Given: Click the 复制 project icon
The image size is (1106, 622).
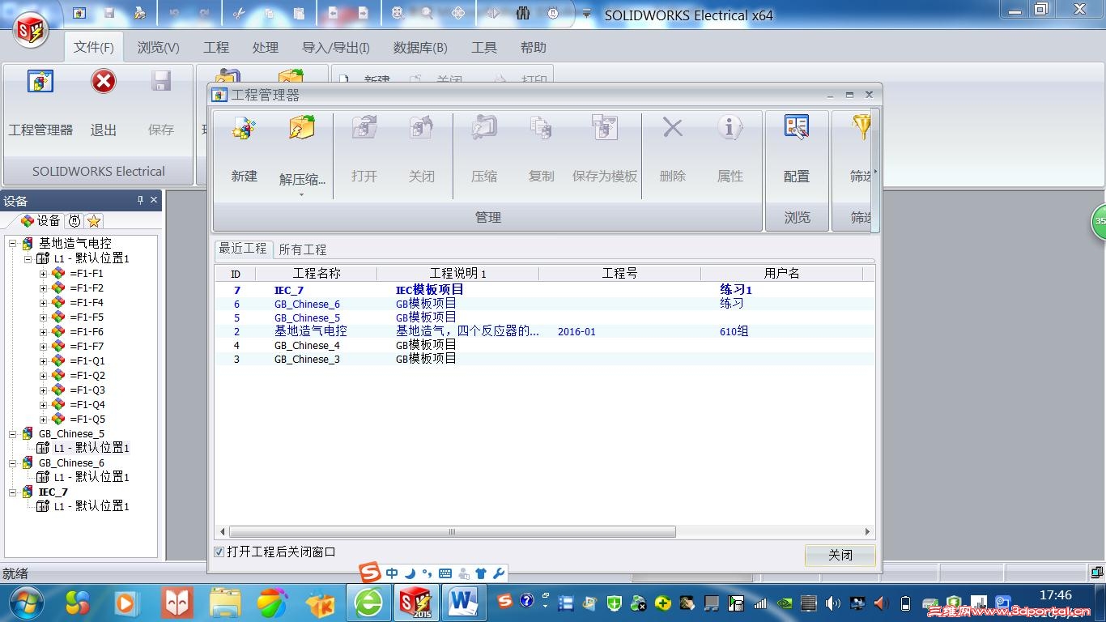Looking at the screenshot, I should (x=541, y=128).
